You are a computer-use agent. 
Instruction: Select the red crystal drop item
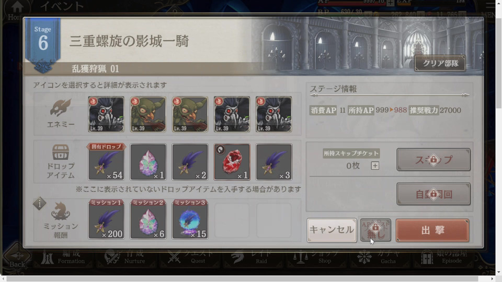232,162
